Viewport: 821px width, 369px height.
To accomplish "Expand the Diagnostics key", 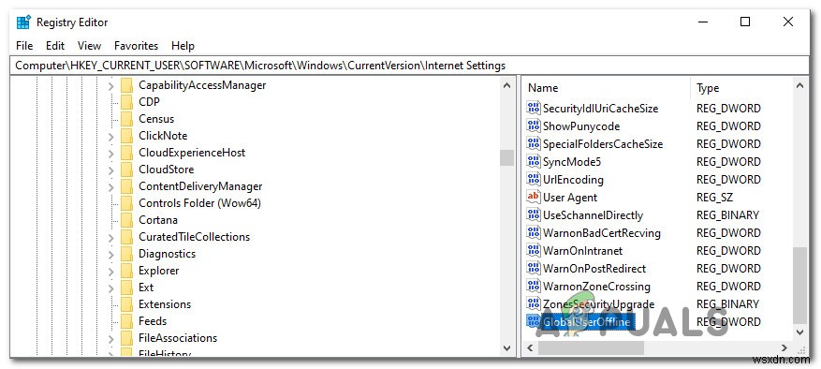I will click(x=110, y=254).
